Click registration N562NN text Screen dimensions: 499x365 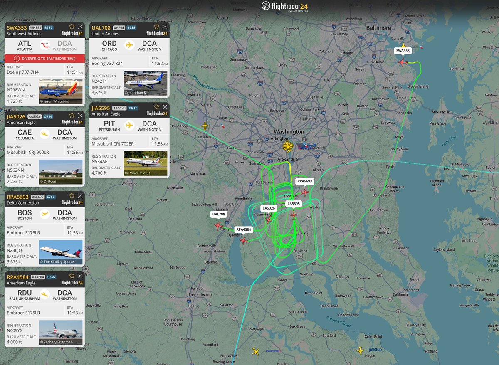click(16, 170)
